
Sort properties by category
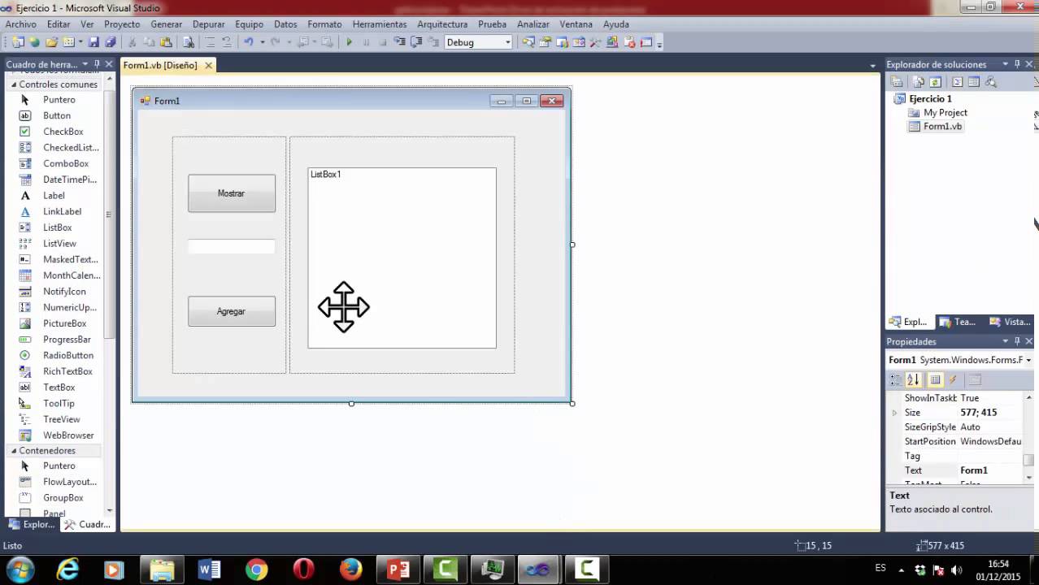(896, 379)
